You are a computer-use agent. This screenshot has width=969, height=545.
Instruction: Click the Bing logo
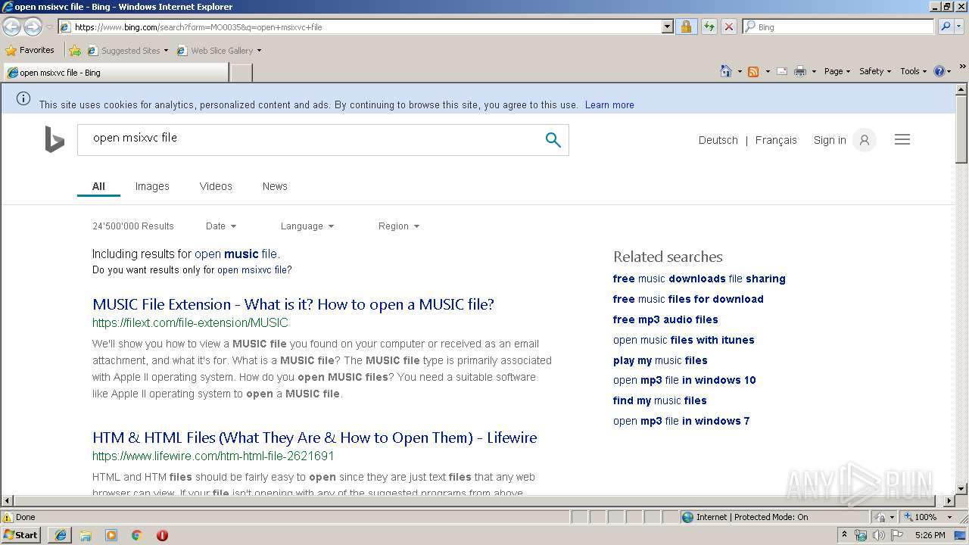click(55, 139)
